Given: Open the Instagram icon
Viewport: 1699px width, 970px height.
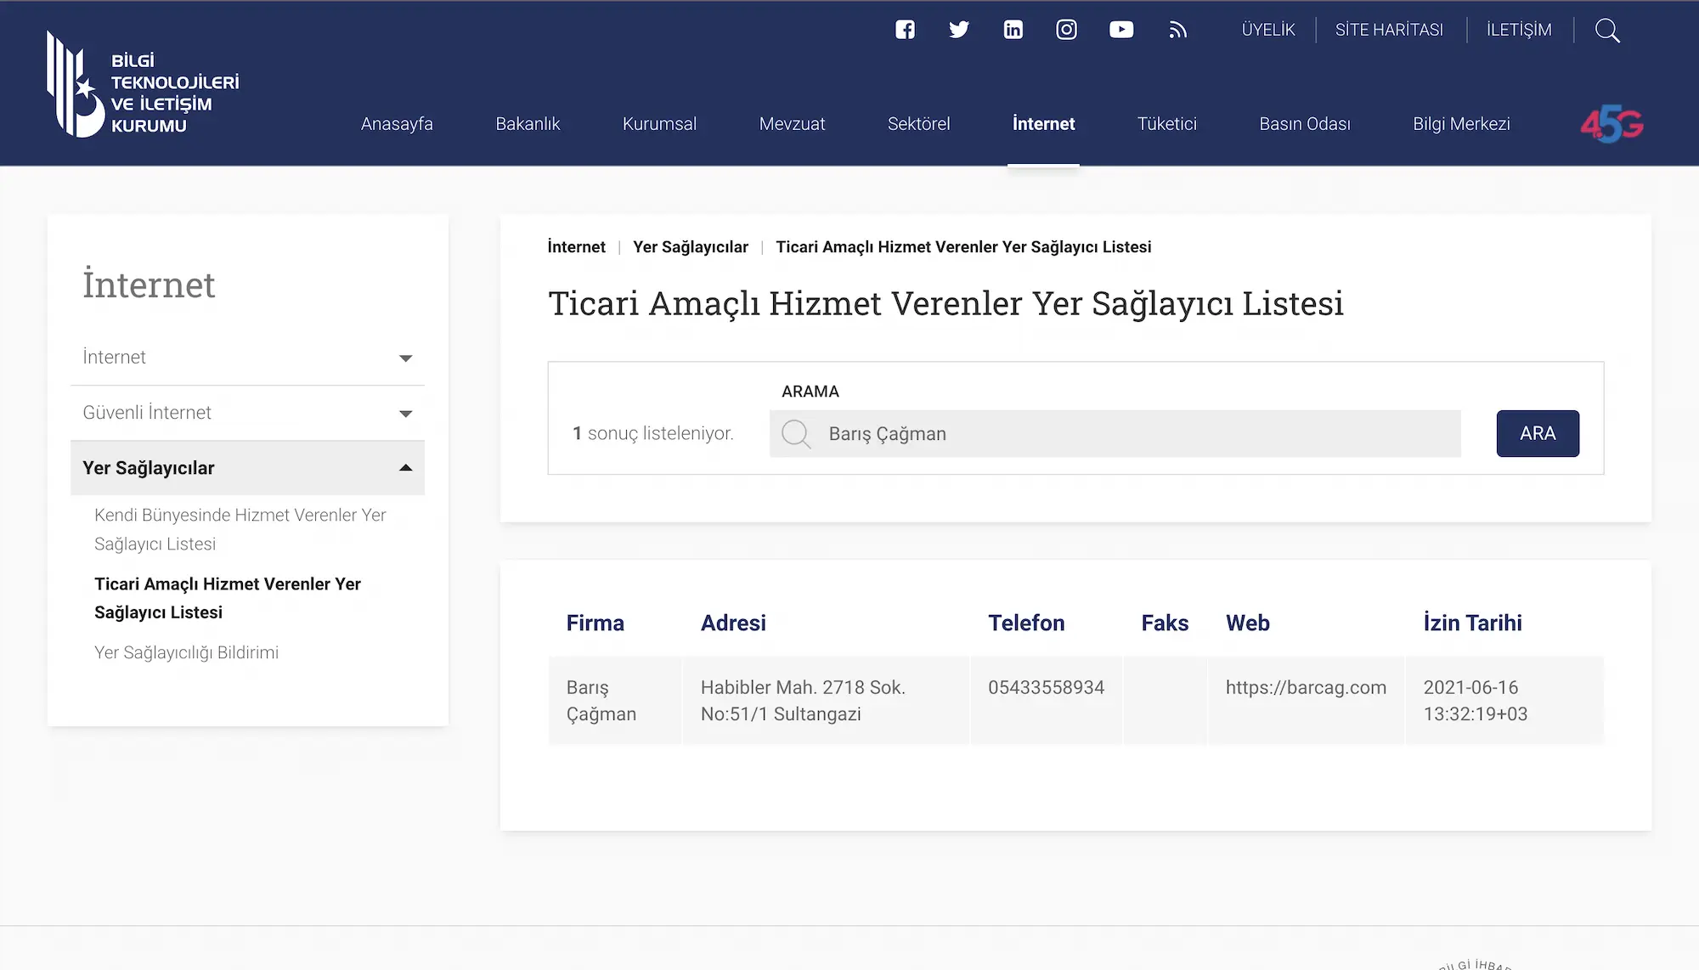Looking at the screenshot, I should pyautogui.click(x=1066, y=30).
